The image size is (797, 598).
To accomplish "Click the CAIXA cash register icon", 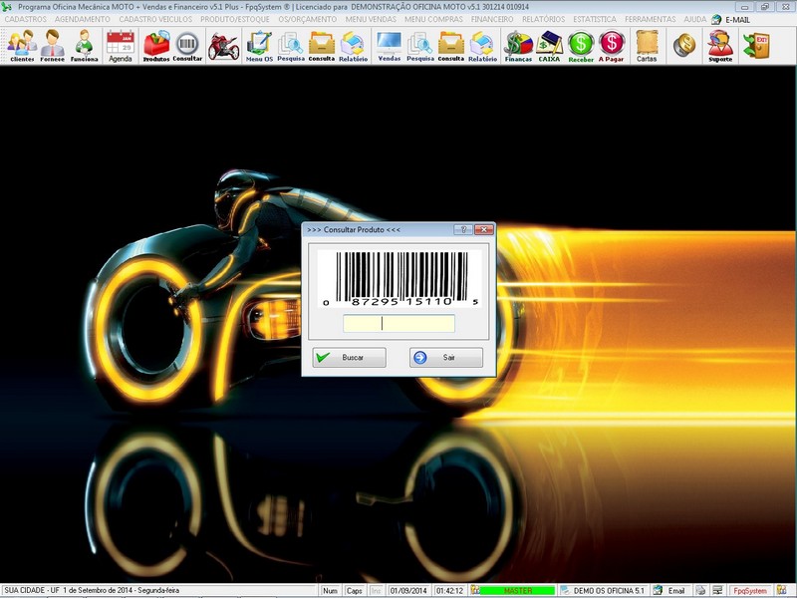I will (x=549, y=46).
